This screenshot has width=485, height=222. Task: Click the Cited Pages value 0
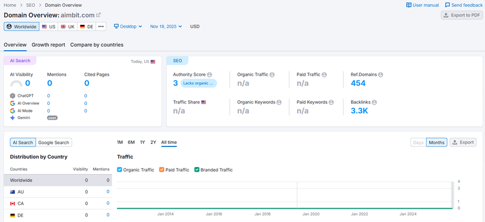[x=87, y=83]
